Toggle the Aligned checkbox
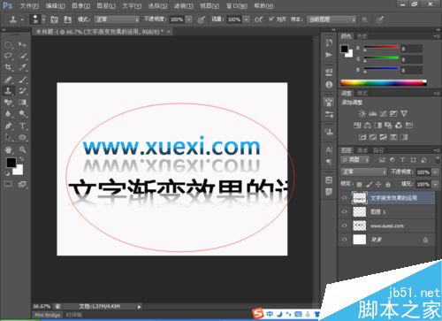Screen dimensions: 442x321 point(271,19)
